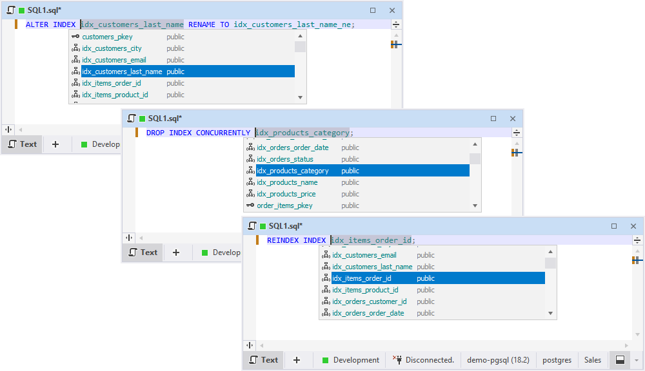Image resolution: width=645 pixels, height=371 pixels.
Task: Click key icon beside order_items_pkey
Action: (250, 205)
